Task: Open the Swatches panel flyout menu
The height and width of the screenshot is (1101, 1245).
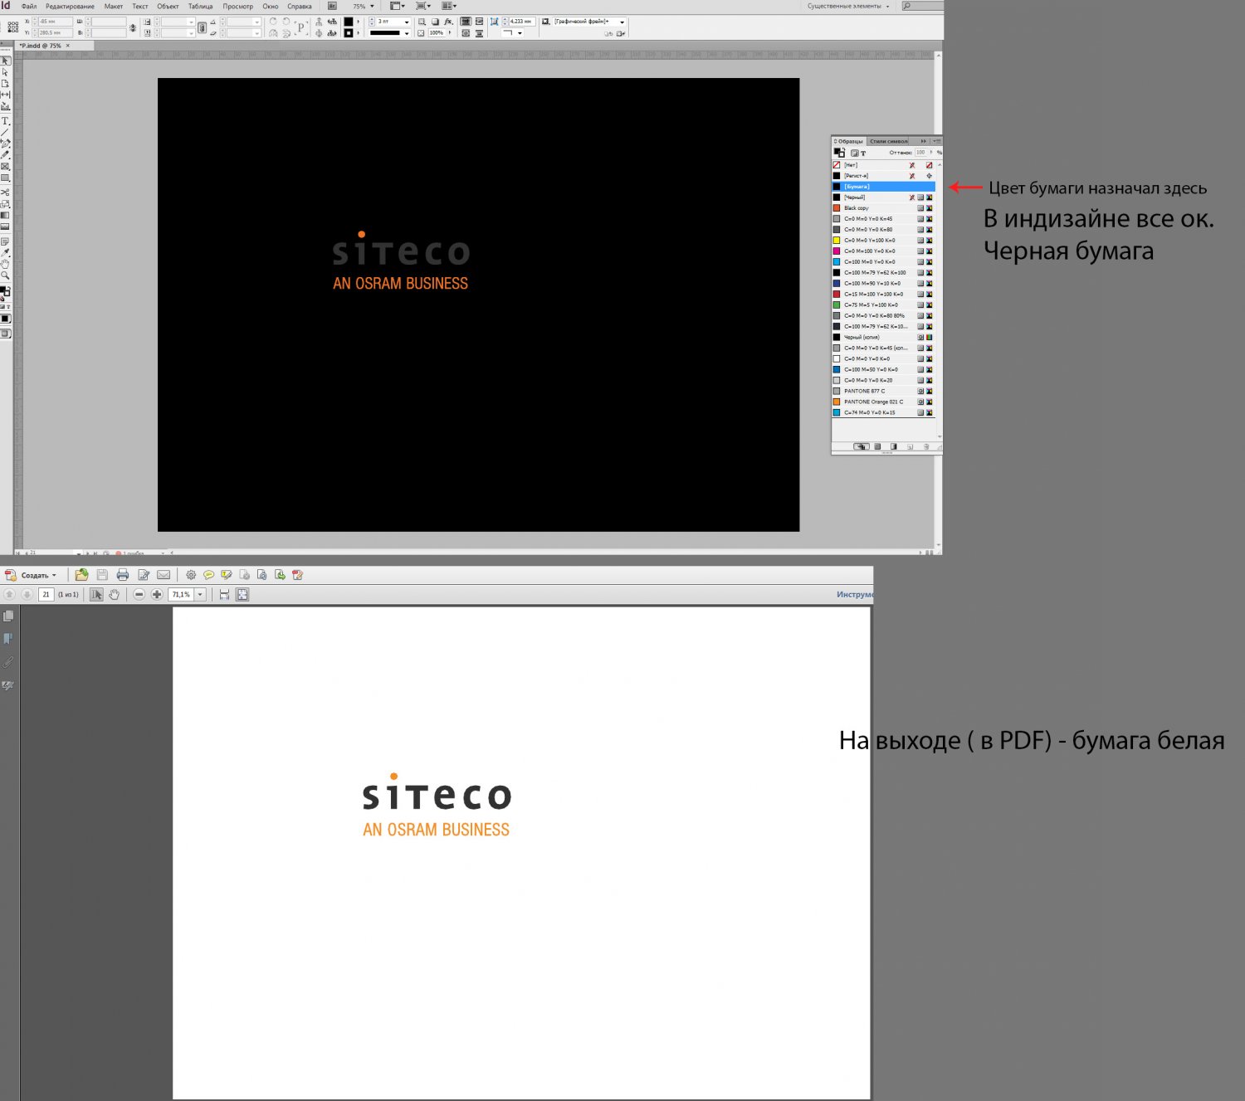Action: point(937,141)
